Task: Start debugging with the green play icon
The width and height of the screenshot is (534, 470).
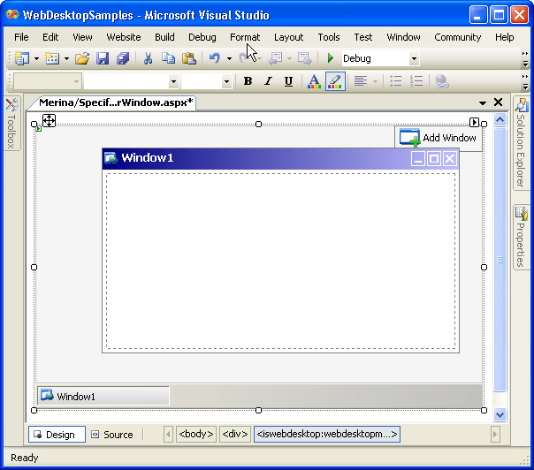Action: [331, 58]
